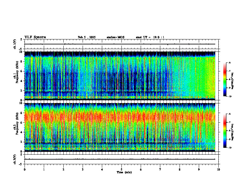Select the date text "Feb. 5, 2025"
Viewport: 246px width, 190px height.
[87, 37]
